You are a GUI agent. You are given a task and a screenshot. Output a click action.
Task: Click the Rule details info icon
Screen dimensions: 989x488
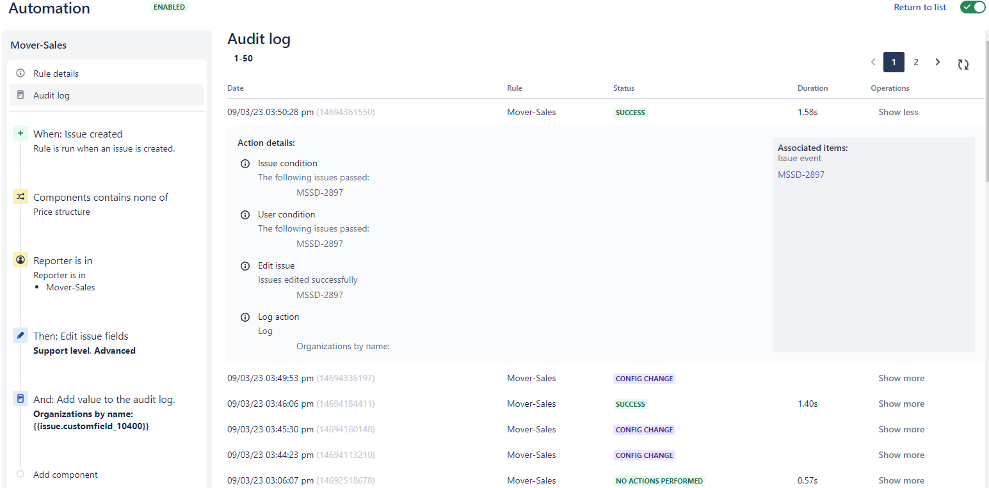20,74
